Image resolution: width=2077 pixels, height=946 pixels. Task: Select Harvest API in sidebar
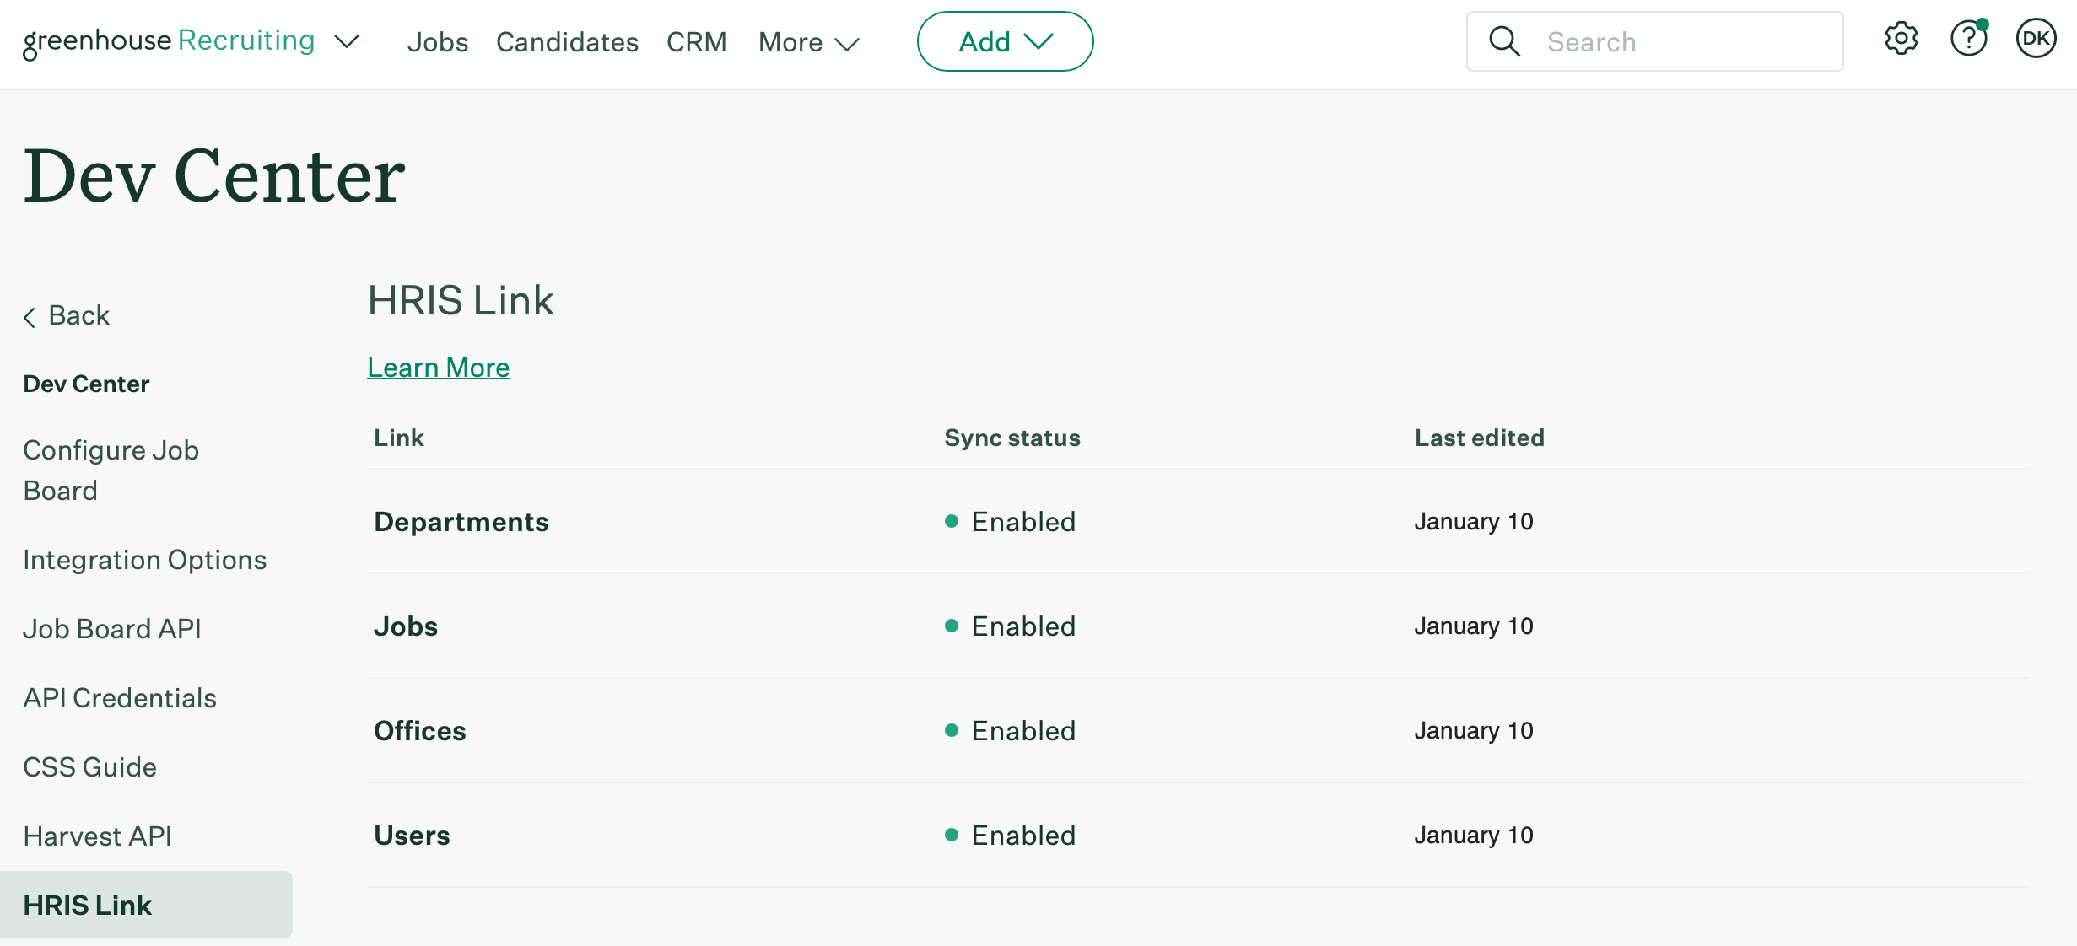point(98,835)
